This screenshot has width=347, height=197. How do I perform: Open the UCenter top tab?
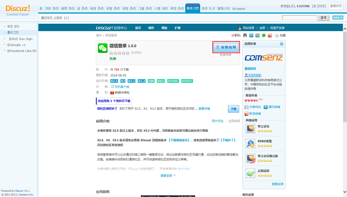coord(239,9)
